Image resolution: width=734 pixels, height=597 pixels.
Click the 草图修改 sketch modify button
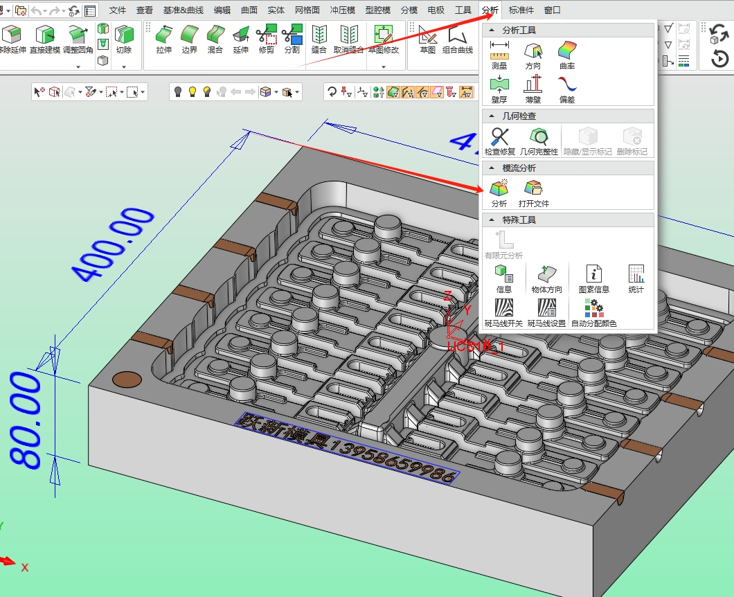[384, 39]
